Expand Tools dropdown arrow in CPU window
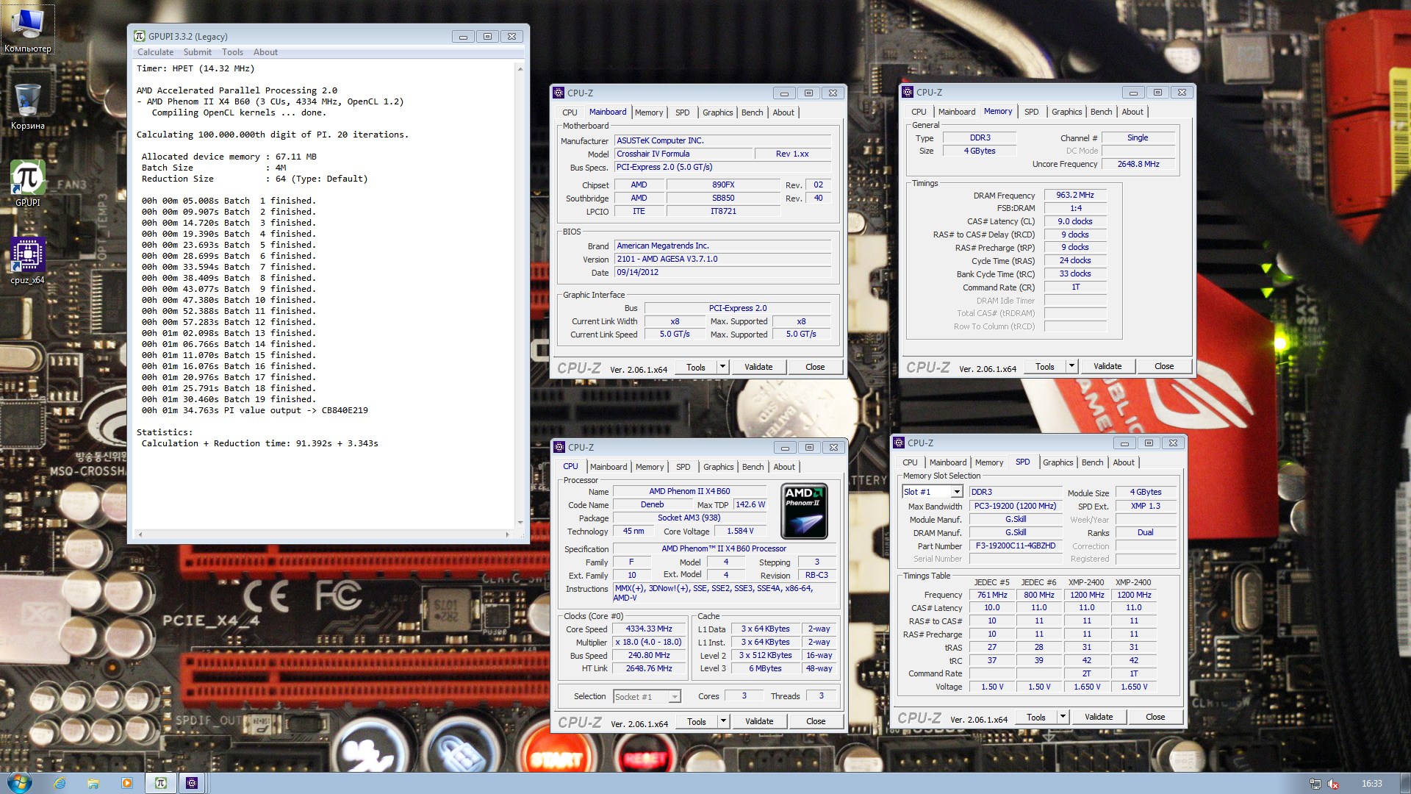The height and width of the screenshot is (794, 1411). click(x=723, y=721)
